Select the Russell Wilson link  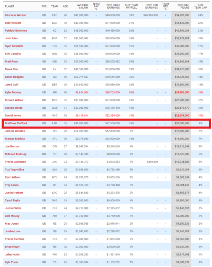(x=14, y=100)
